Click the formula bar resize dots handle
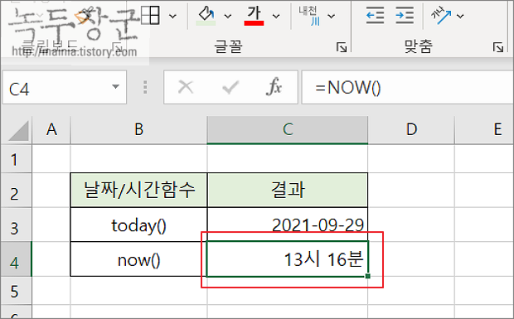 click(x=145, y=88)
